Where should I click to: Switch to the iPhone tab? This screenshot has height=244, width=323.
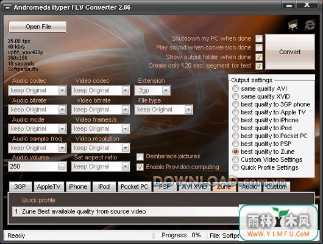pyautogui.click(x=78, y=187)
